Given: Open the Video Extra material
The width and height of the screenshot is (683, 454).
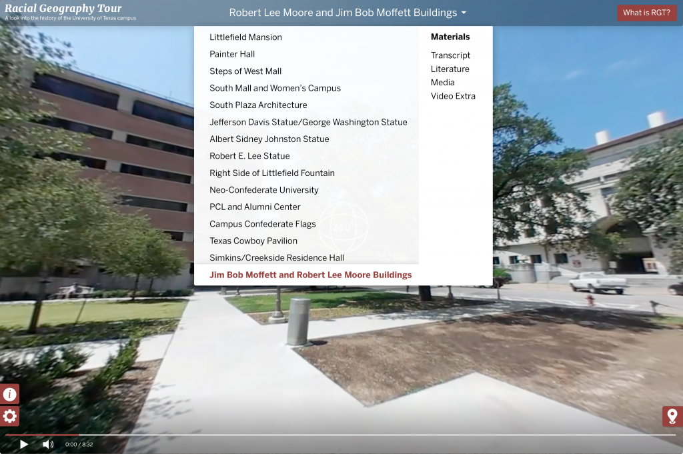Looking at the screenshot, I should coord(453,96).
